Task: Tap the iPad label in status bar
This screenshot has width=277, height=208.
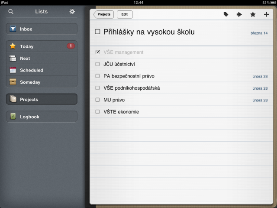Action: [x=4, y=3]
